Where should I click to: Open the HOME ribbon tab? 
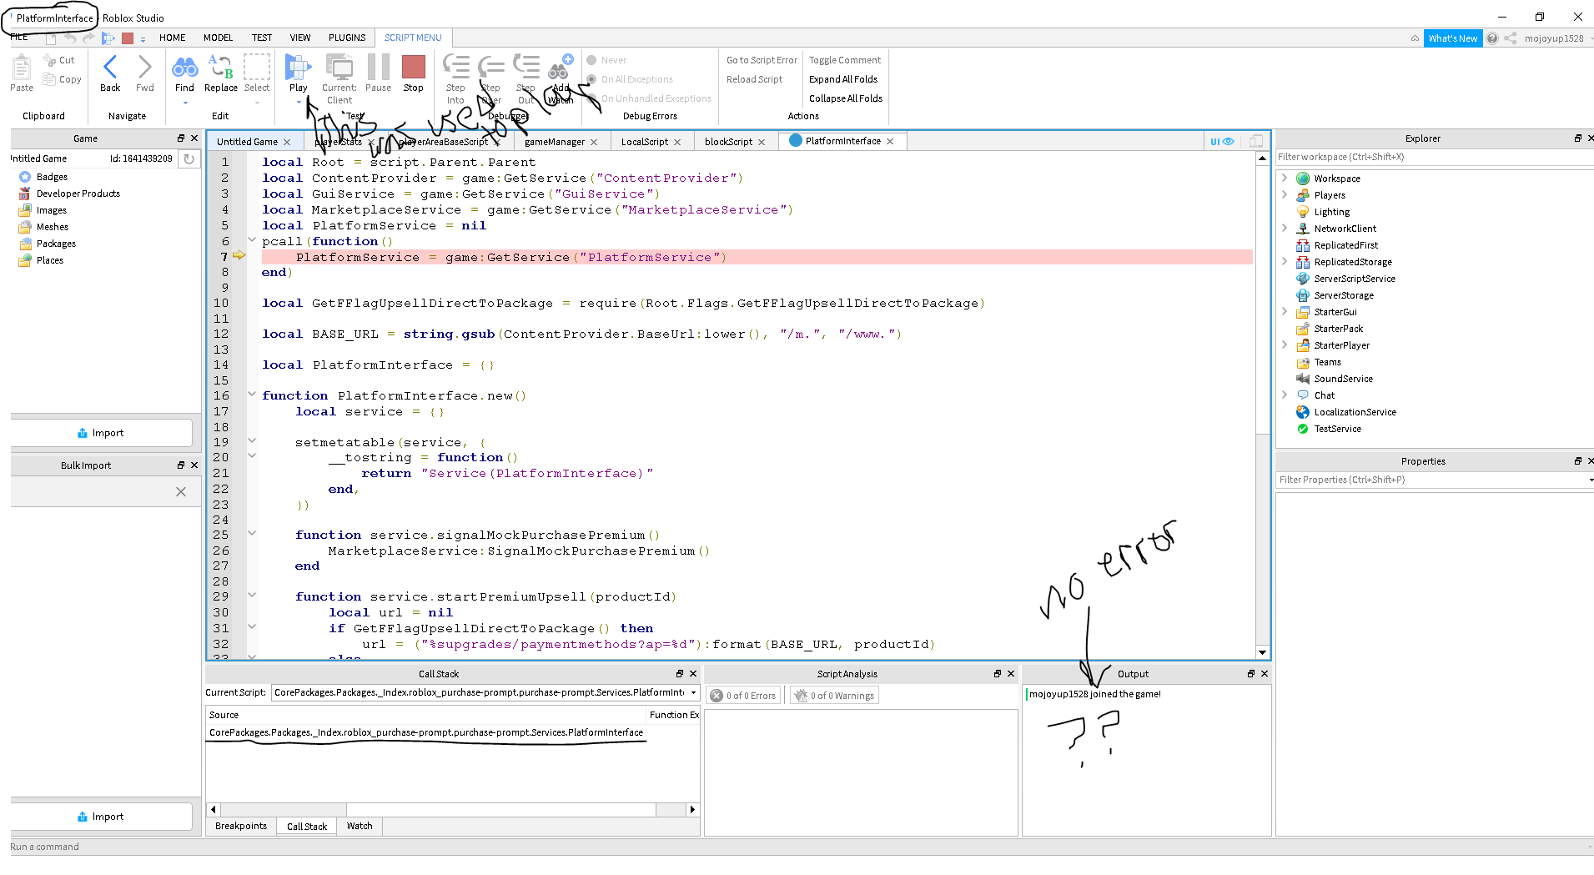pyautogui.click(x=173, y=38)
